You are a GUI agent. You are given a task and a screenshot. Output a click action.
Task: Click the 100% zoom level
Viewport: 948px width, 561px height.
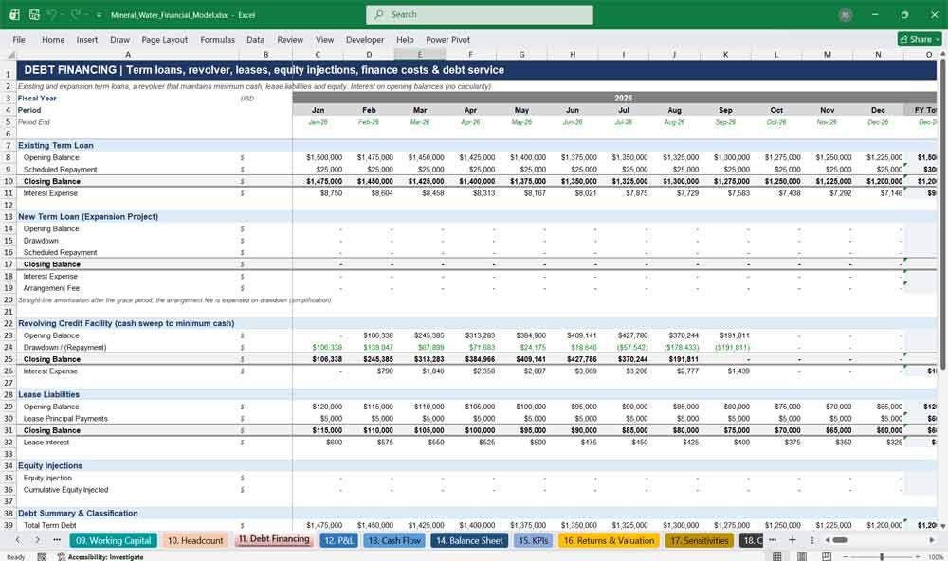click(936, 557)
